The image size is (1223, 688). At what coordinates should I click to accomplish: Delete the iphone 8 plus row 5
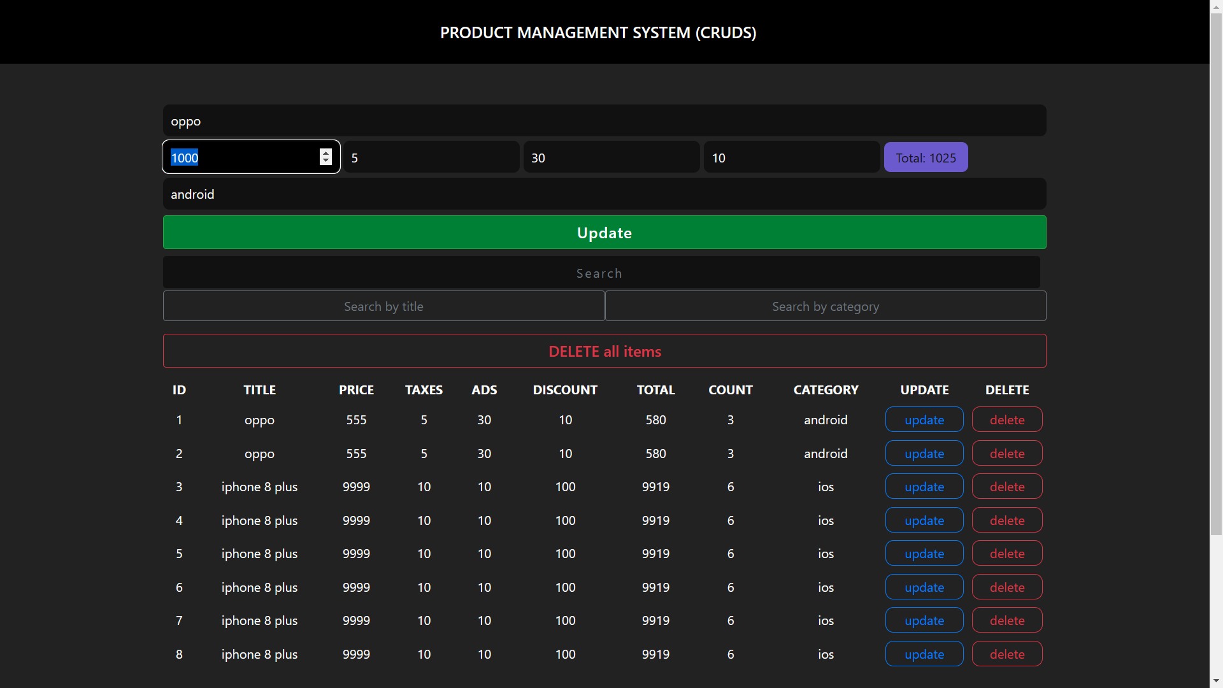[x=1007, y=554]
